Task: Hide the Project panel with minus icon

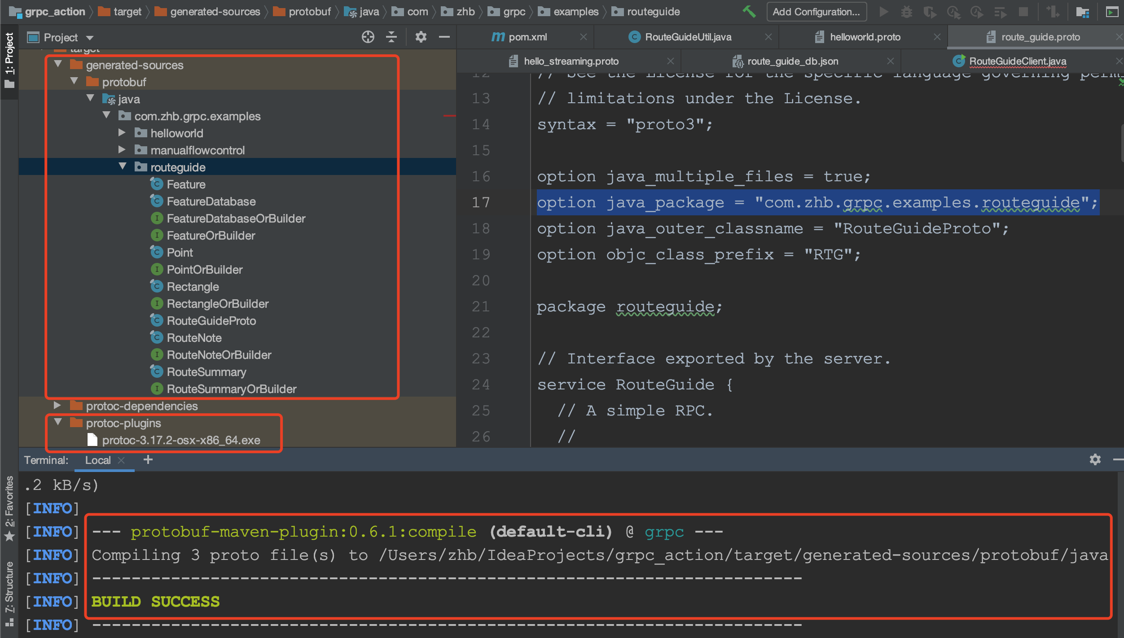Action: pyautogui.click(x=444, y=37)
